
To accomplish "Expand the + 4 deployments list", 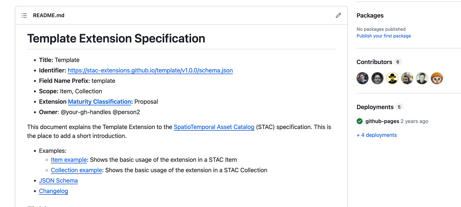I will [377, 135].
